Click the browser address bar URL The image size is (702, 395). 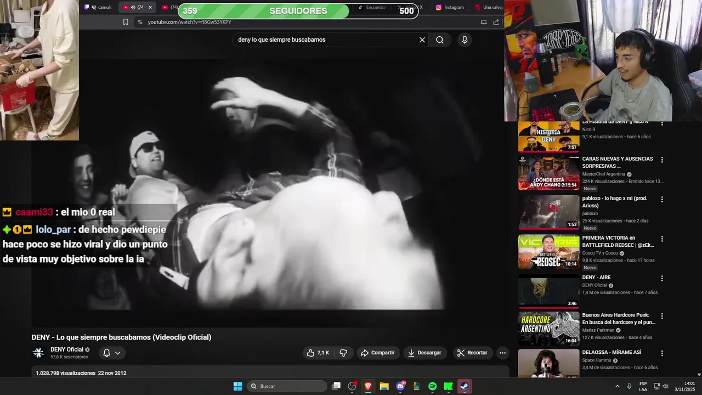coord(189,22)
